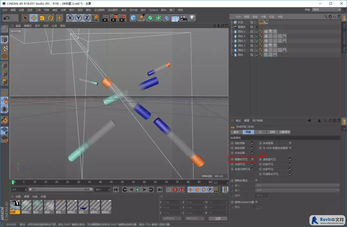This screenshot has width=347, height=227.
Task: Open the floor environment objects icon
Action: pyautogui.click(x=175, y=18)
